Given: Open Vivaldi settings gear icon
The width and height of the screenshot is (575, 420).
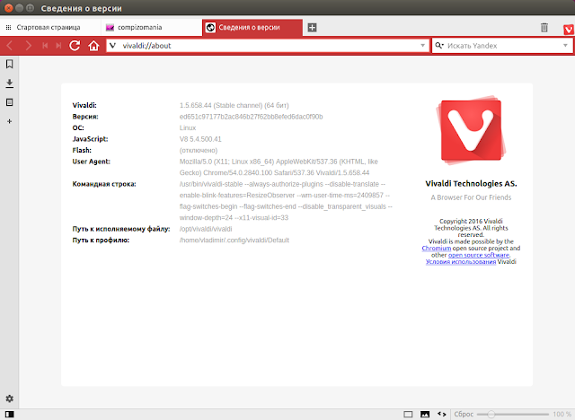Looking at the screenshot, I should (10, 398).
